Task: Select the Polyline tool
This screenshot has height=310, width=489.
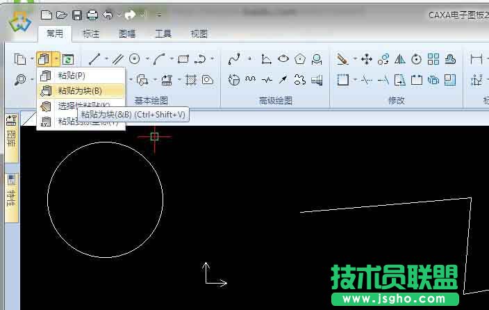Action: (200, 58)
